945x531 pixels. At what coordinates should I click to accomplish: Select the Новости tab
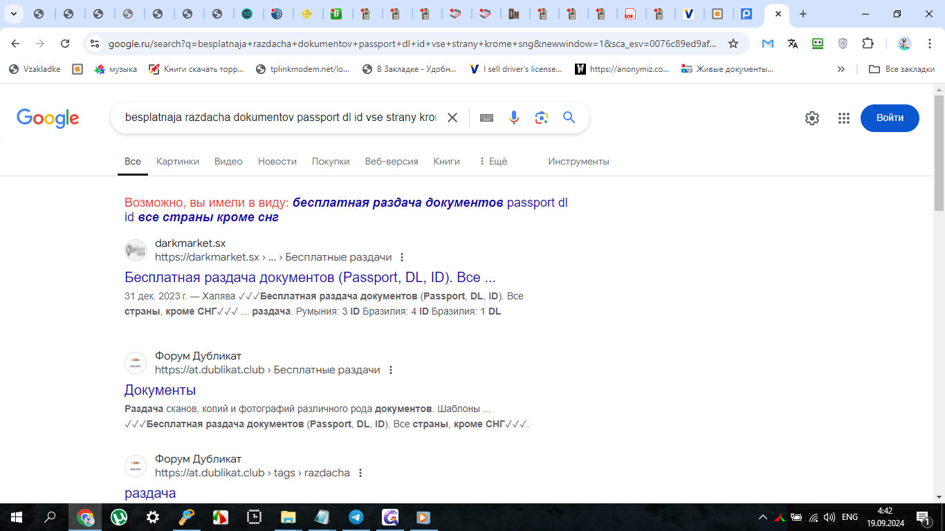[277, 161]
